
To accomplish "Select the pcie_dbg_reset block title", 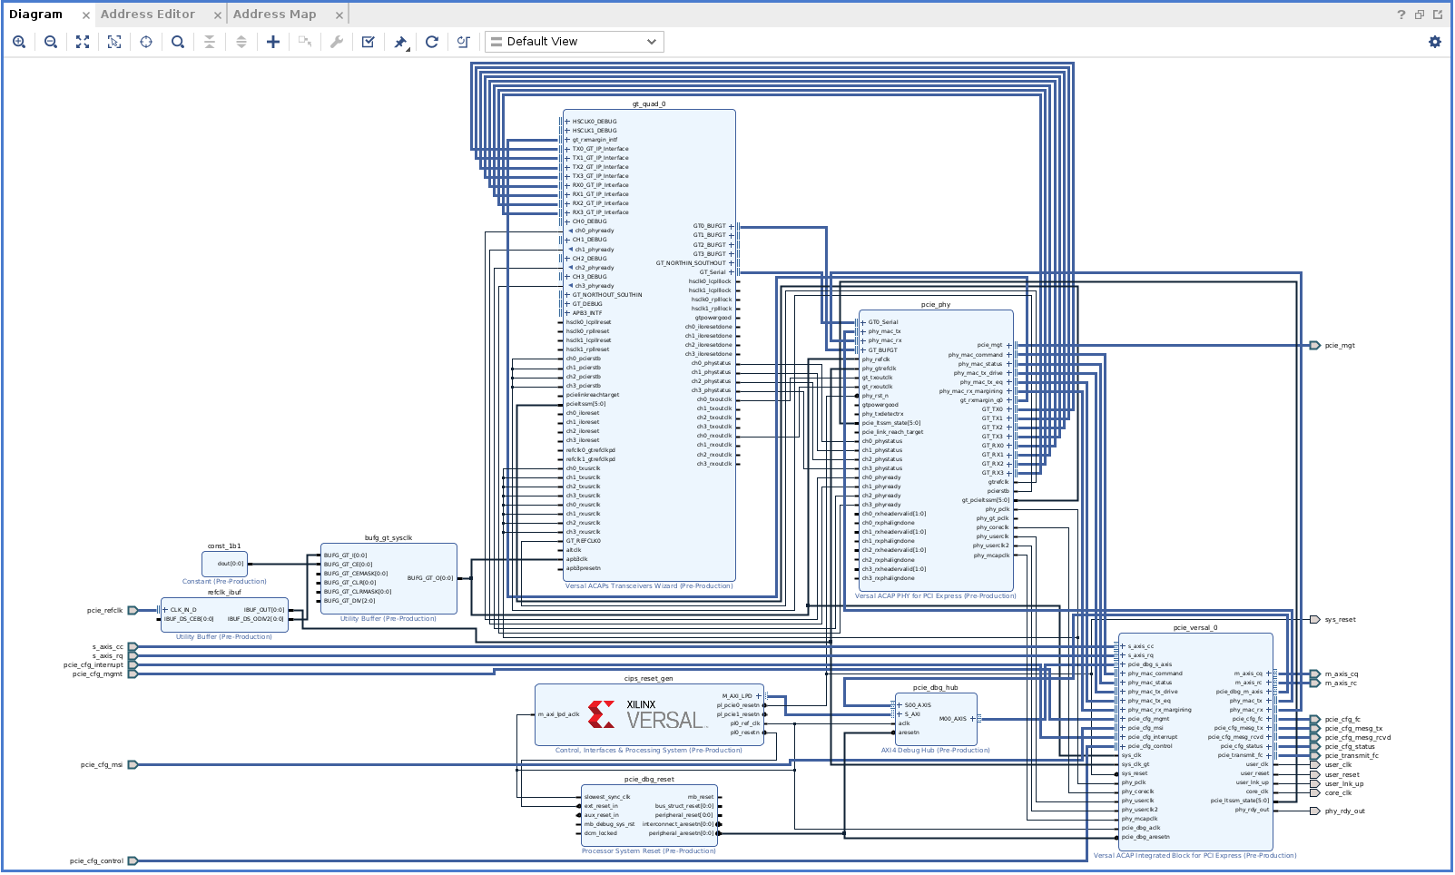I will (649, 780).
